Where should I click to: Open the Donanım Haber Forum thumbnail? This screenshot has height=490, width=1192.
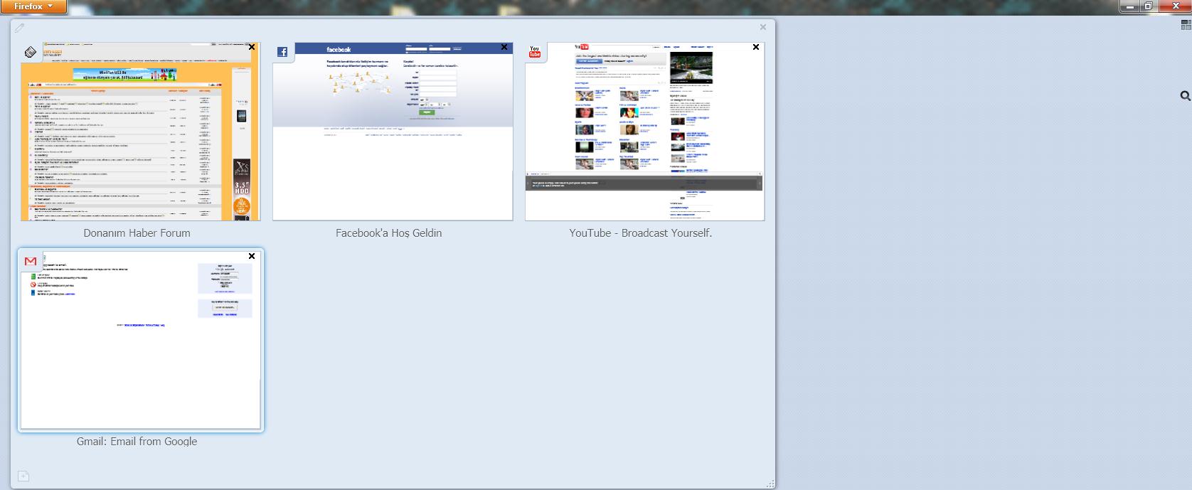click(x=141, y=132)
